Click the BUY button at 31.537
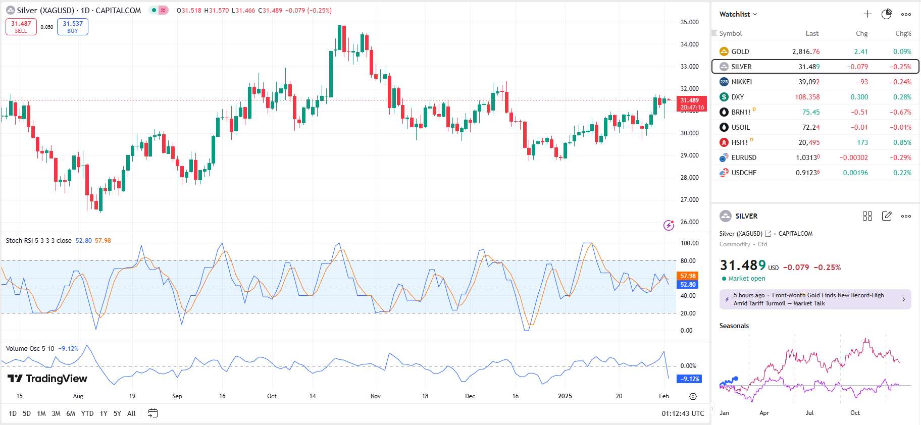This screenshot has height=425, width=921. (73, 27)
